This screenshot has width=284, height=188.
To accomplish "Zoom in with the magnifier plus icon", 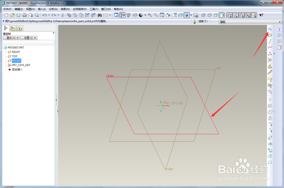I will 150,15.
